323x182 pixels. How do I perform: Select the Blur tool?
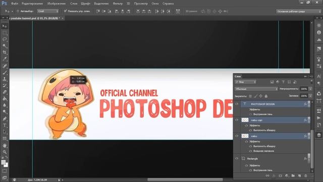click(5, 105)
